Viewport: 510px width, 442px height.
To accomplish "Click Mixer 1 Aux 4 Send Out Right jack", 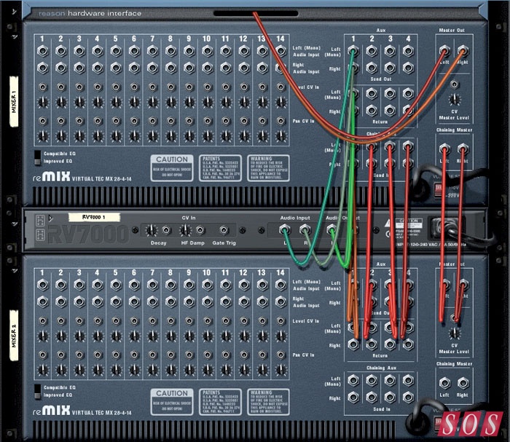I will [408, 68].
